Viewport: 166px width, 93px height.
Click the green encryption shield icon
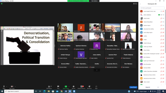[x=2, y=4]
